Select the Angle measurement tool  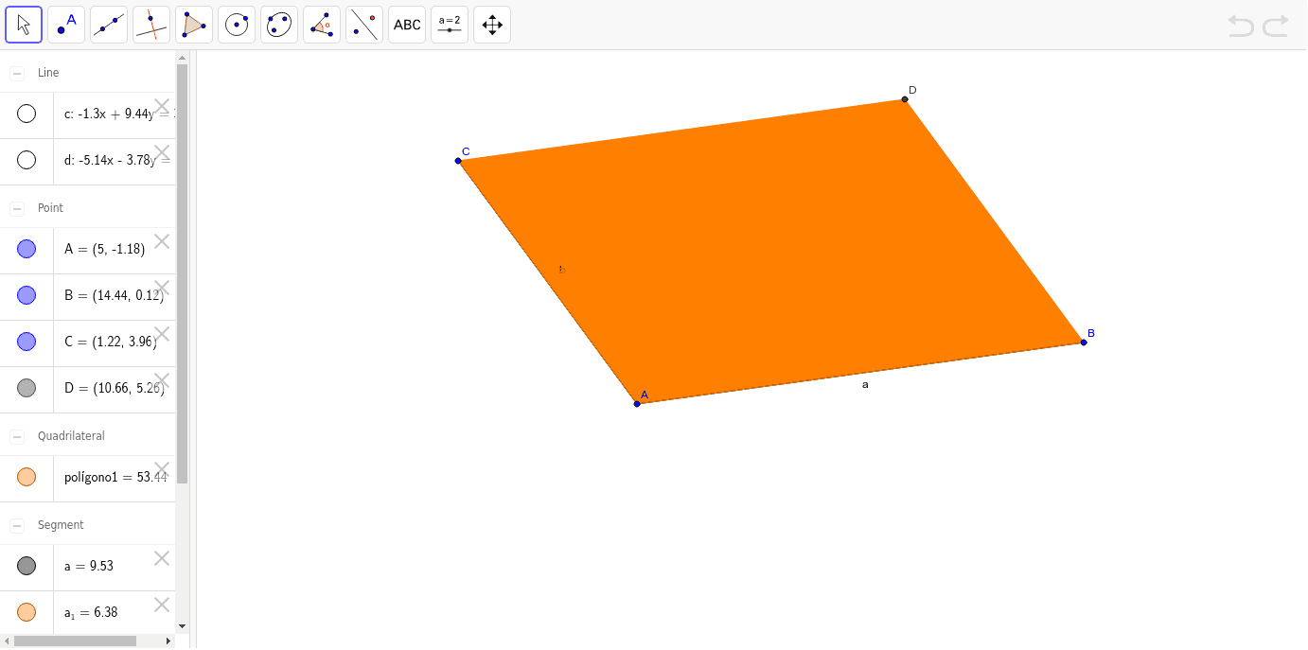click(x=322, y=25)
